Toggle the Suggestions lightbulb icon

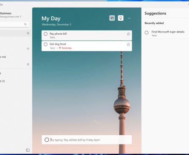[121, 18]
